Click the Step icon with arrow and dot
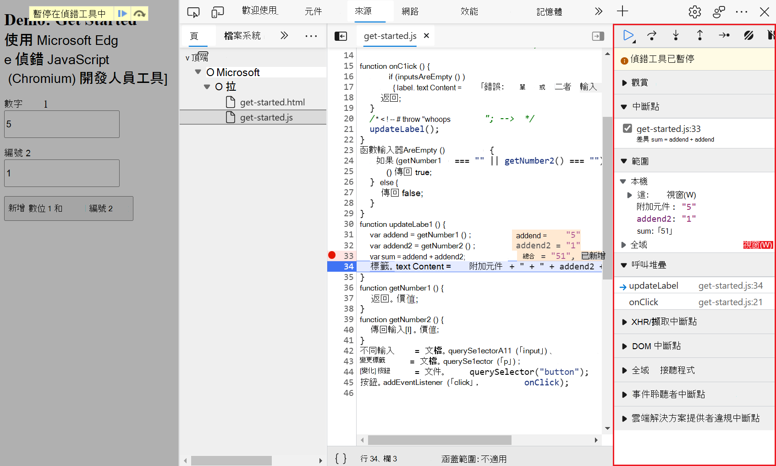Viewport: 776px width, 466px height. [724, 35]
